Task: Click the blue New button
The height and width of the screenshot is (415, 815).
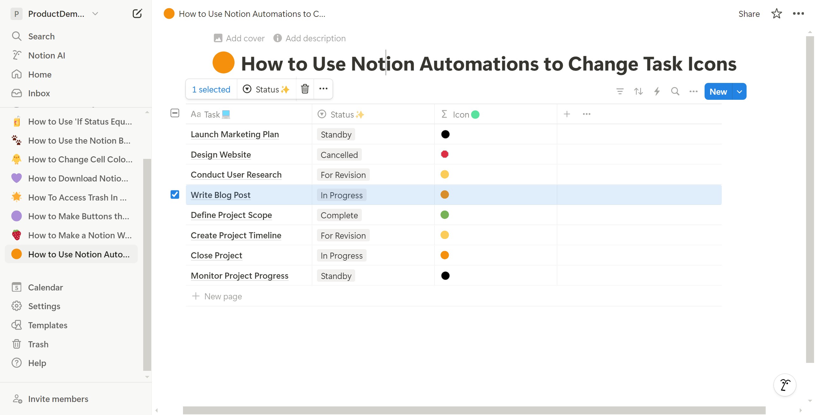Action: (718, 92)
